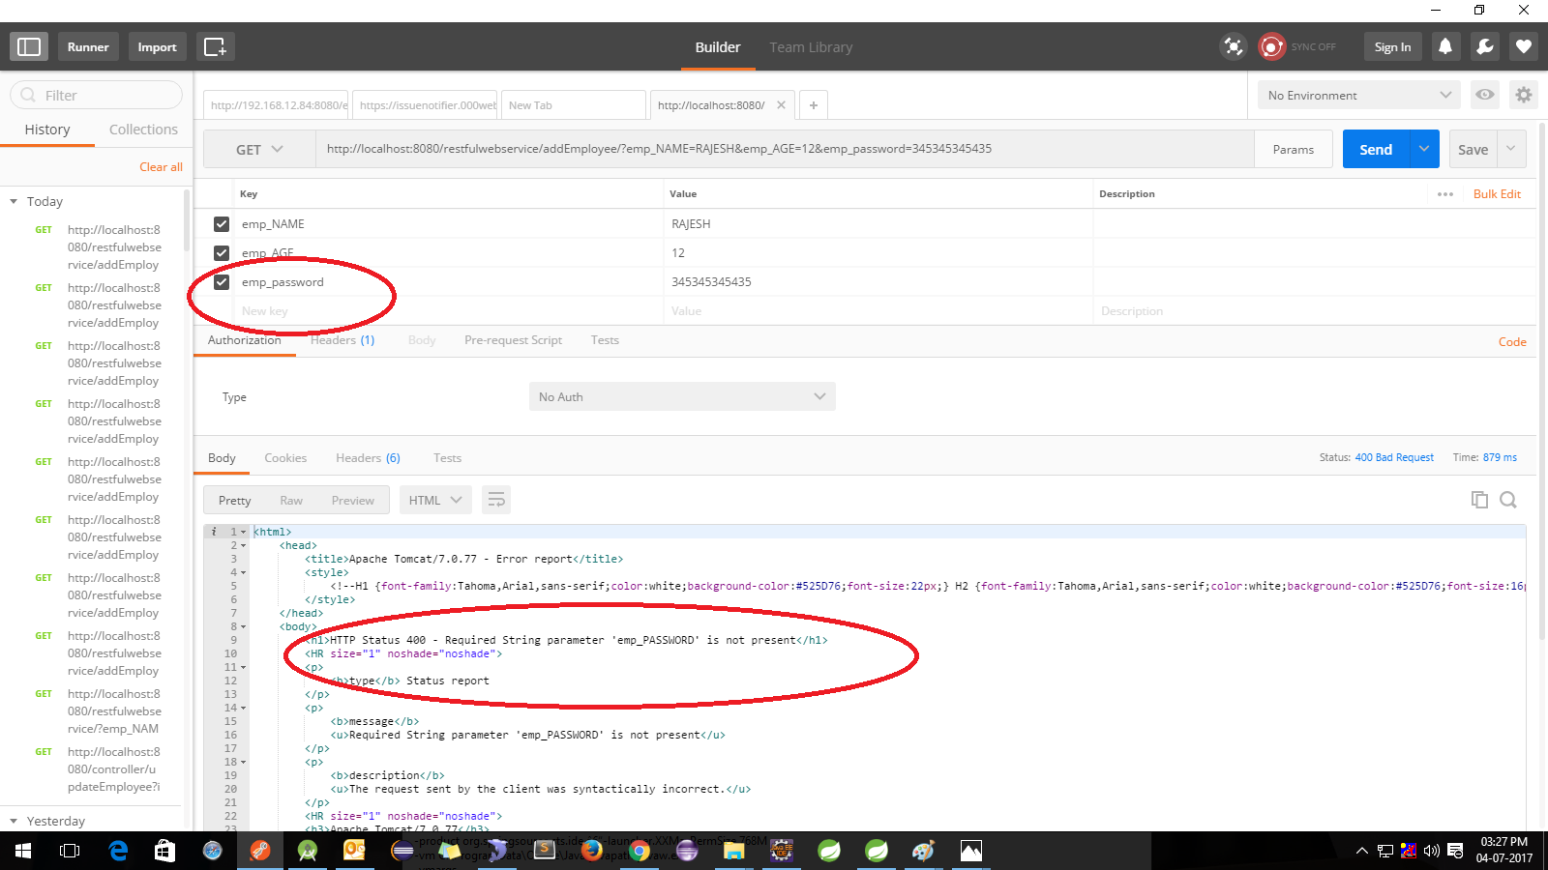Open the Interceptor icon in the header

(1233, 45)
